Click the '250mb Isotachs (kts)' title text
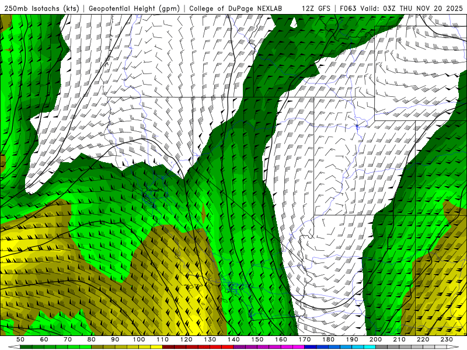This screenshot has height=350, width=467. pyautogui.click(x=41, y=8)
